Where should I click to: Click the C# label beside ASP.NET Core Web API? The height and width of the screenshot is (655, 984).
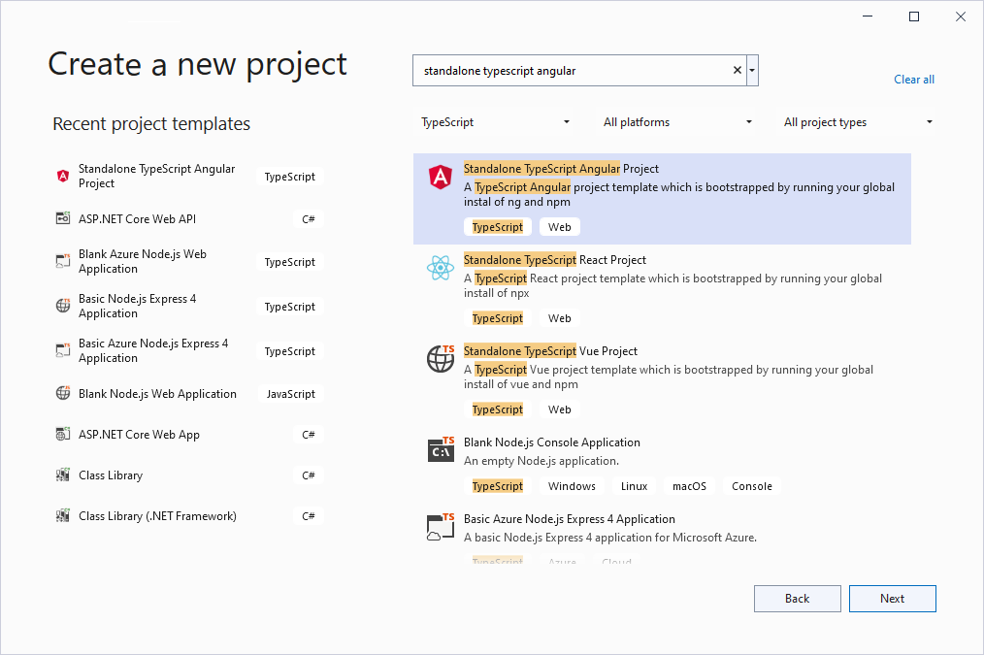click(309, 219)
